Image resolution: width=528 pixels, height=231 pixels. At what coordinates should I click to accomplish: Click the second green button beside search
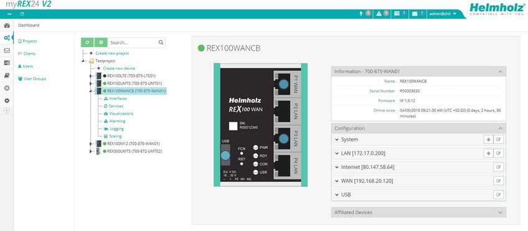(101, 42)
